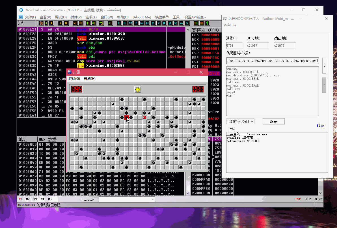Click the green question mark help icon
This screenshot has height=228, width=337.
(x=207, y=23)
